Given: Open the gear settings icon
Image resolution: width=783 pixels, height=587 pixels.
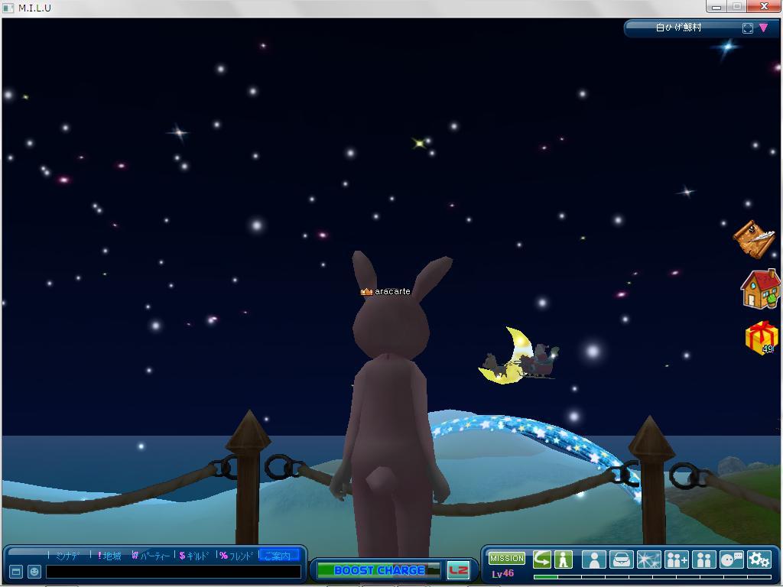Looking at the screenshot, I should click(x=759, y=559).
